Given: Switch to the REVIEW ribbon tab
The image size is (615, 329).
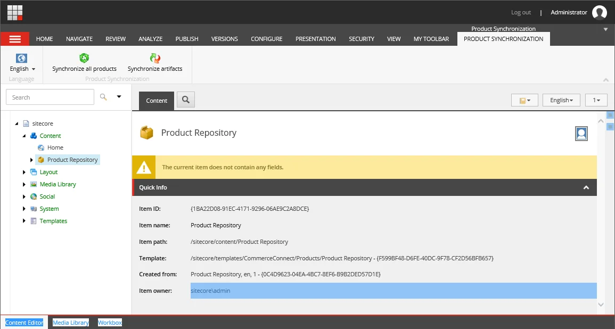Looking at the screenshot, I should coord(116,39).
